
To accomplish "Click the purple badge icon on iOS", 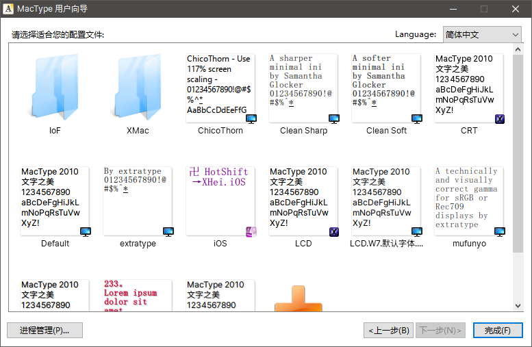I will pos(251,231).
